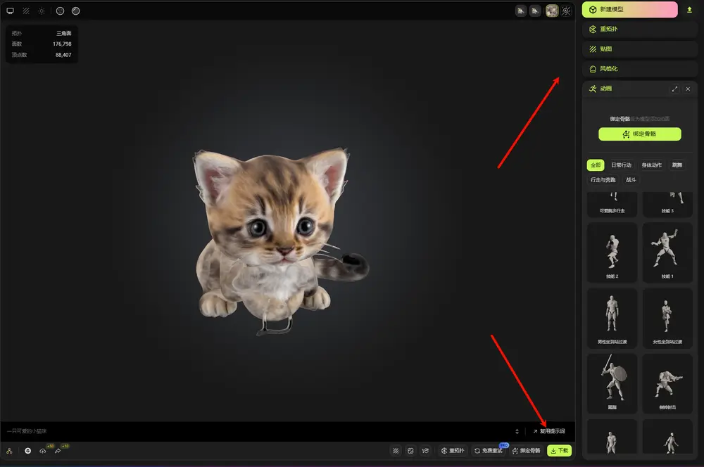Screen dimensions: 704x467
Task: Toggle the sun lighting icon
Action: tap(42, 11)
